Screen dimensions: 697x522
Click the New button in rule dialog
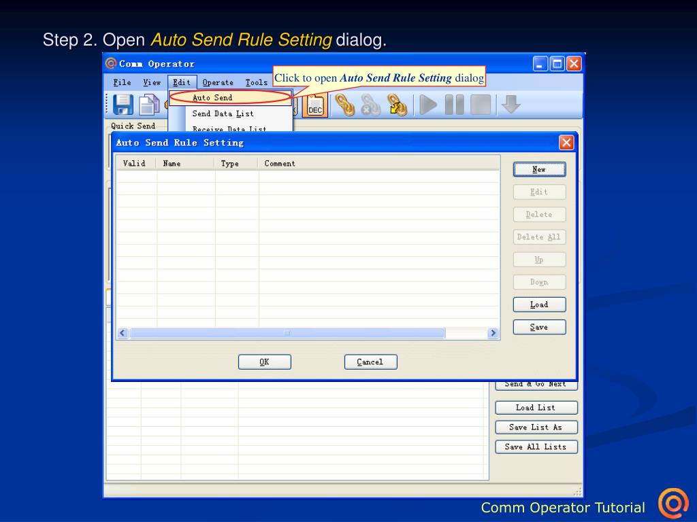coord(539,169)
